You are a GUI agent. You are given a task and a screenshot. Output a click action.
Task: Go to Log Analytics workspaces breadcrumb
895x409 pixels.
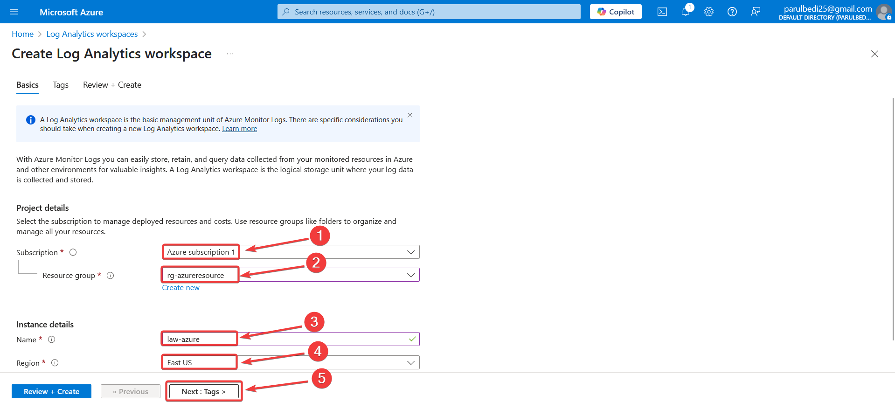click(92, 34)
